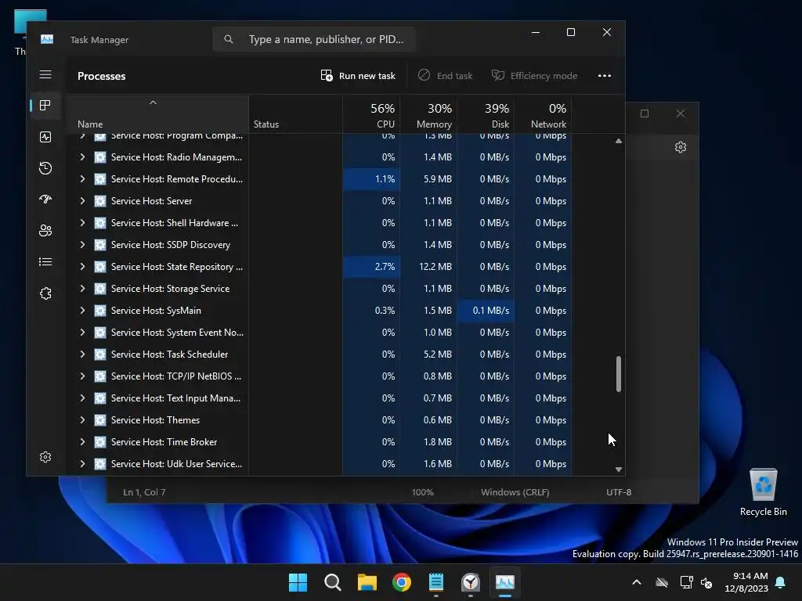
Task: Click the Windows (CRLF) indicator in Notepad status bar
Action: click(515, 492)
